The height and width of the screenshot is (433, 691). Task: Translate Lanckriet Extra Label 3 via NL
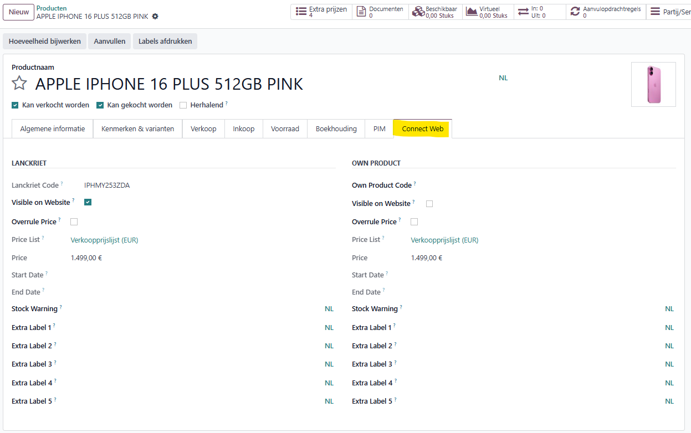(x=329, y=364)
